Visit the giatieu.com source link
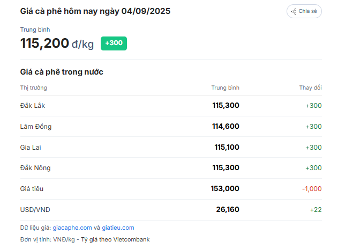Screen dimensions: 338x249 (118, 228)
